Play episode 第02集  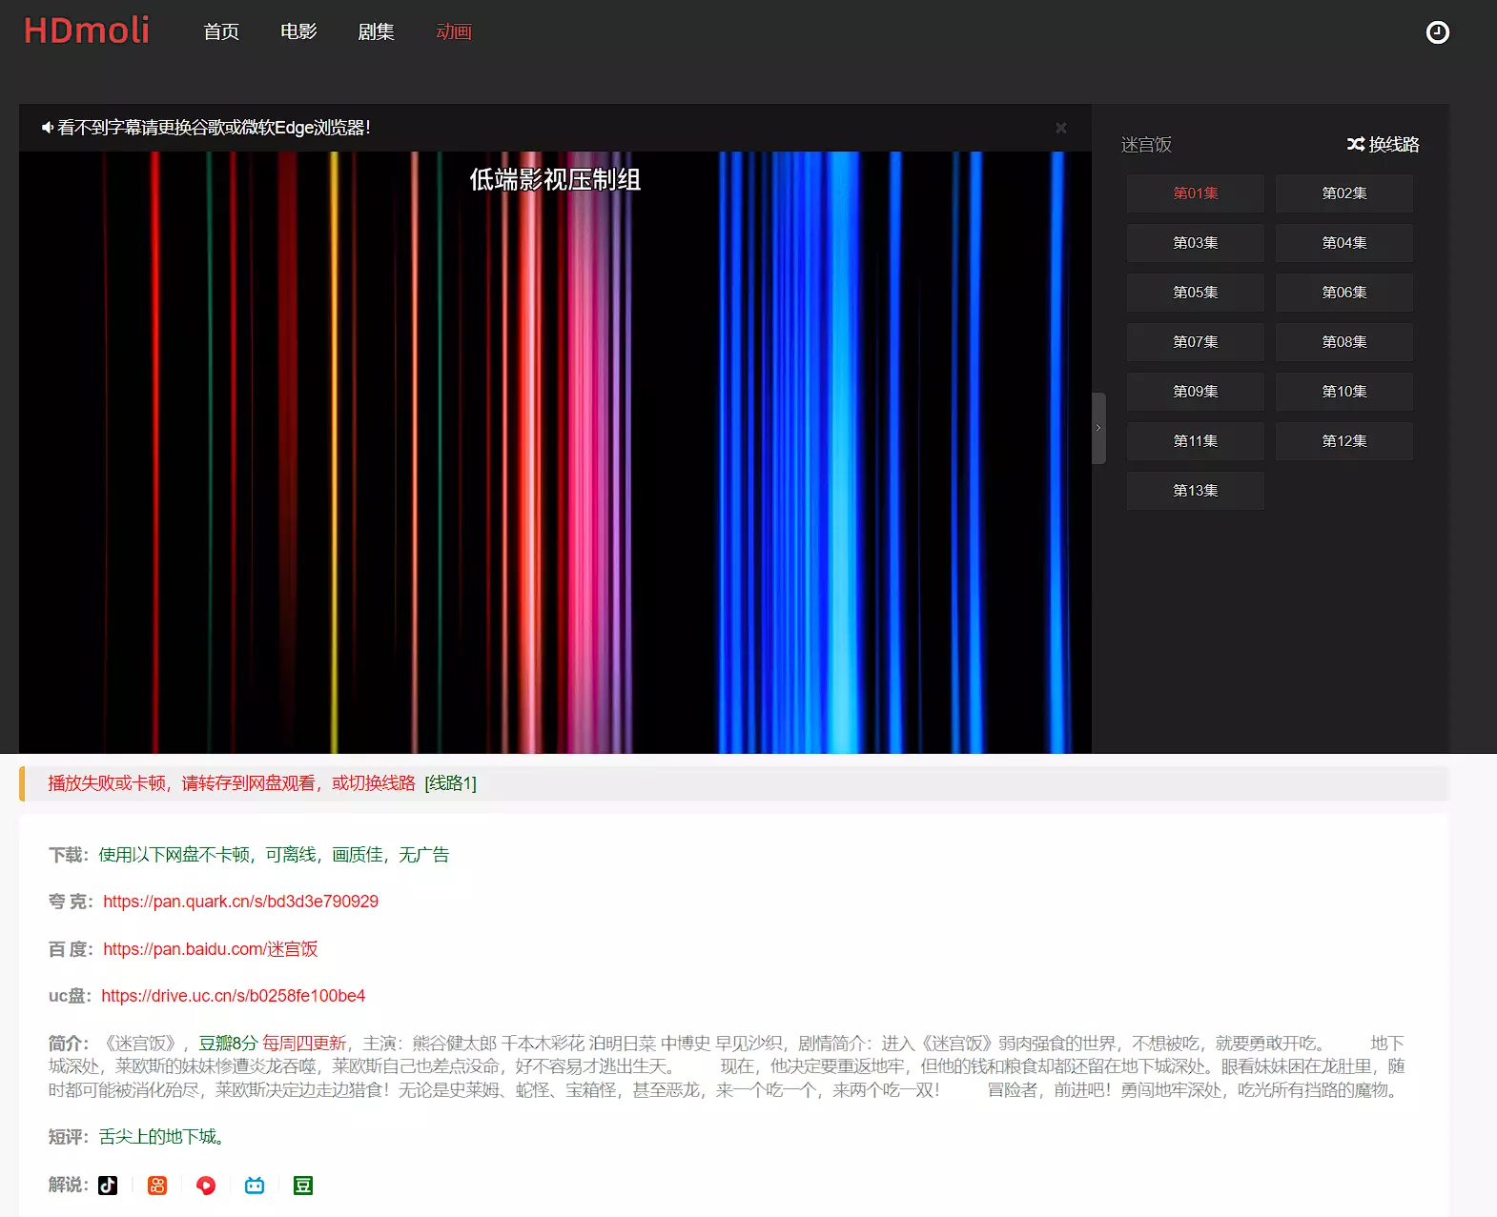point(1343,193)
